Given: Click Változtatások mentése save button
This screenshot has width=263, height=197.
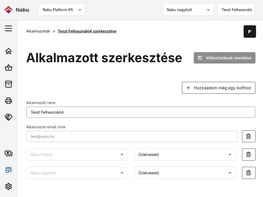Looking at the screenshot, I should tap(225, 58).
